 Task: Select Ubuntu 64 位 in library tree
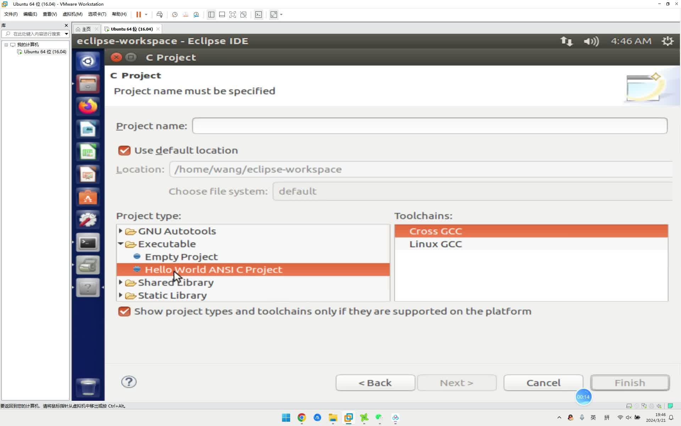45,52
